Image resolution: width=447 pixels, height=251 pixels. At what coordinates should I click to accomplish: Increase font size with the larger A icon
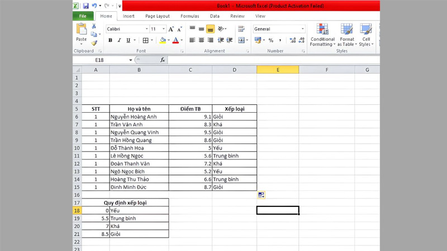pos(171,29)
